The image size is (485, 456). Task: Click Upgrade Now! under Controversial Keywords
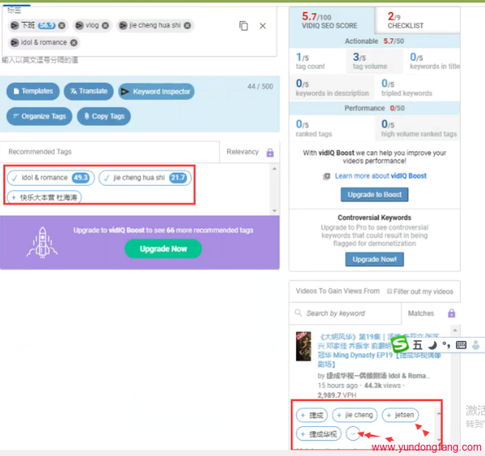(374, 260)
